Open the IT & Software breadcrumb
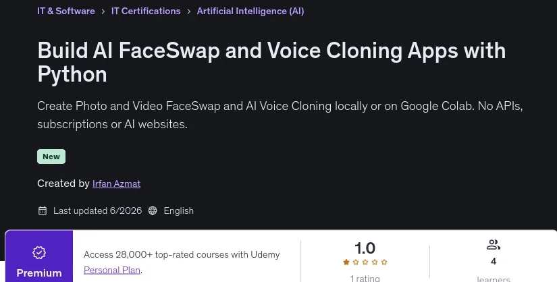This screenshot has width=557, height=282. [66, 11]
